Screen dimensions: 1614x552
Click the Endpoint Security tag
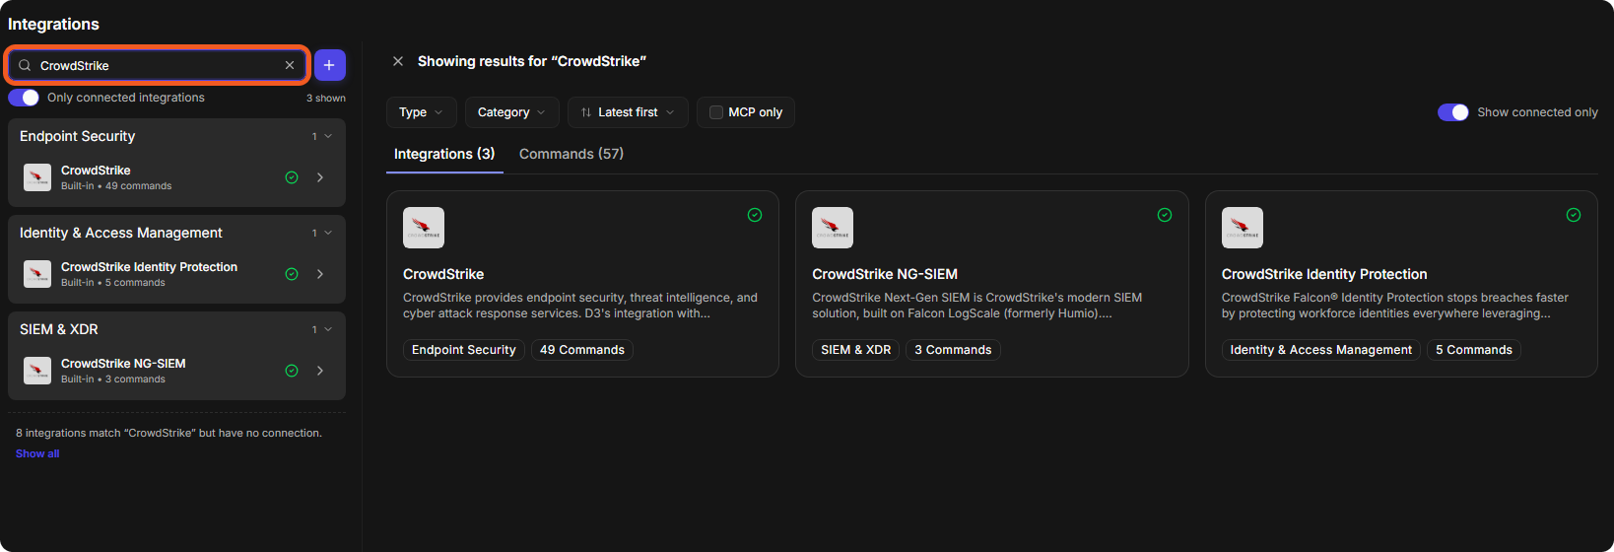[x=464, y=350]
